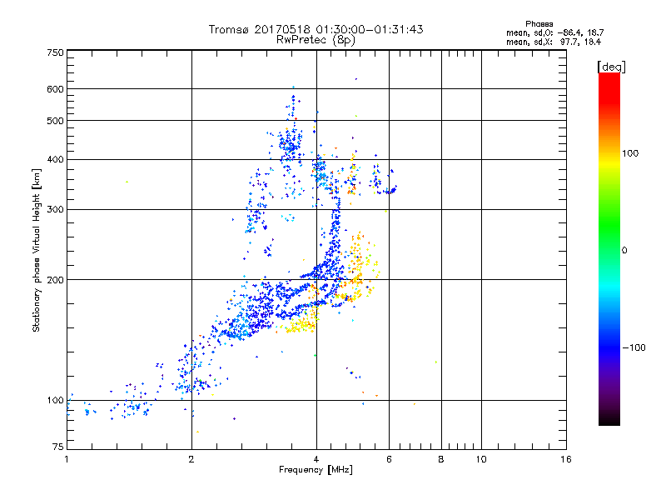Click the colorbar tick label '-100'
The width and height of the screenshot is (666, 500).
click(x=634, y=347)
